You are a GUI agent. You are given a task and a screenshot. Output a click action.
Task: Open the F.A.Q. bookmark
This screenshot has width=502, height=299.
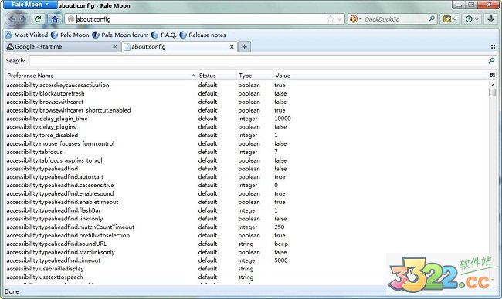164,35
